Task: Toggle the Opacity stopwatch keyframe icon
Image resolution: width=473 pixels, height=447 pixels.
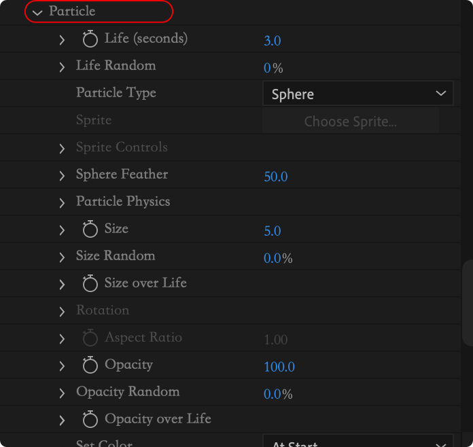Action: [x=90, y=365]
